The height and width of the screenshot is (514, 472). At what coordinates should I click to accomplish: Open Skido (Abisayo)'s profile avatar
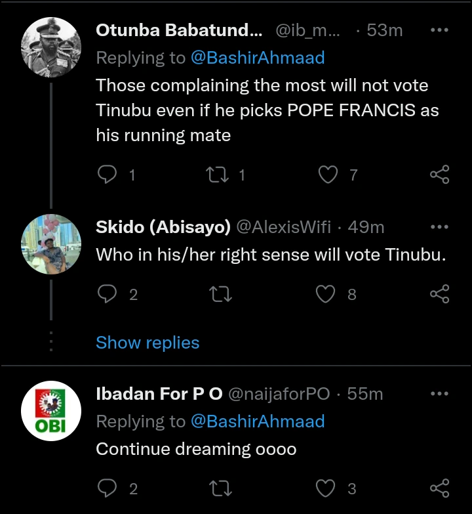tap(51, 244)
